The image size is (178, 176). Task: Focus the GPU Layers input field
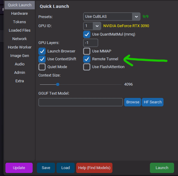click(x=91, y=43)
